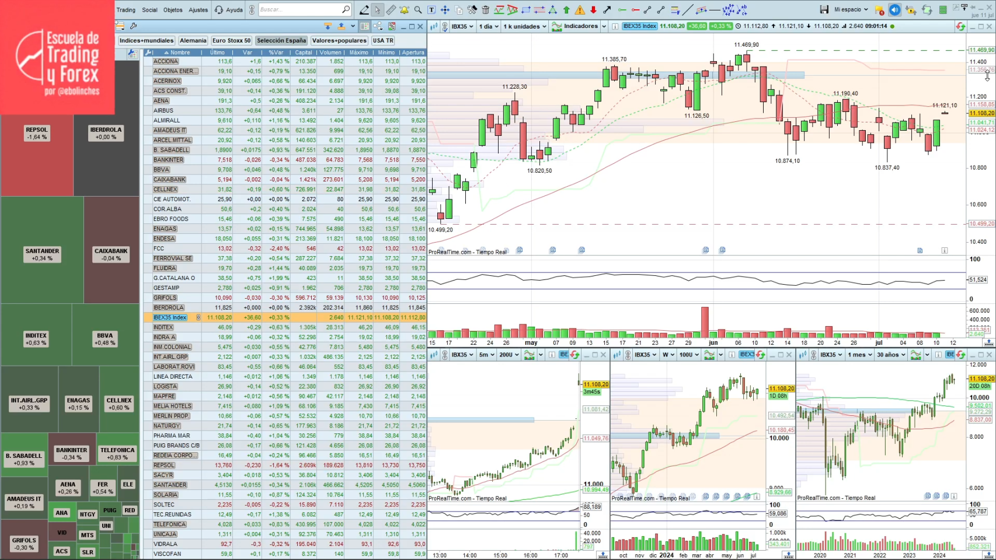Select the rectangle drawing tool
996x560 pixels.
[x=526, y=10]
